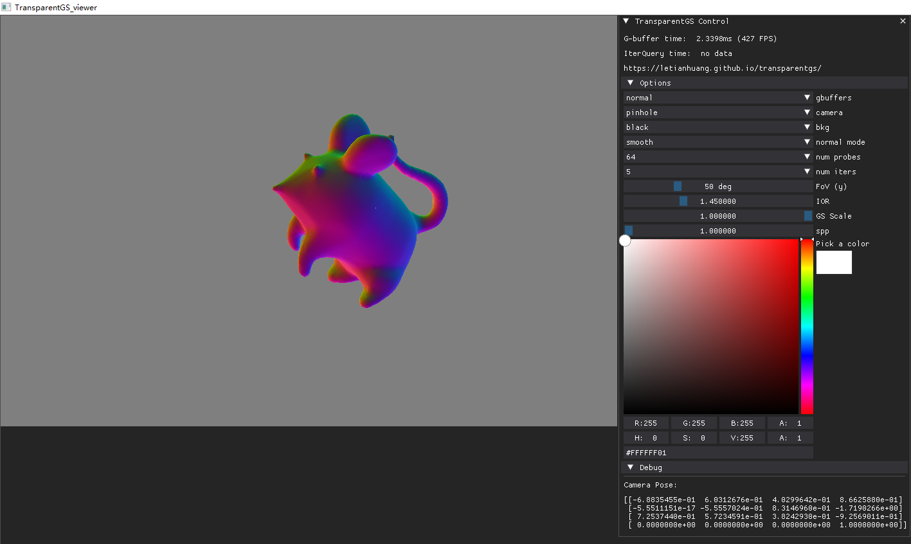Collapse the Options section header
Viewport: 911px width, 544px height.
(x=764, y=83)
